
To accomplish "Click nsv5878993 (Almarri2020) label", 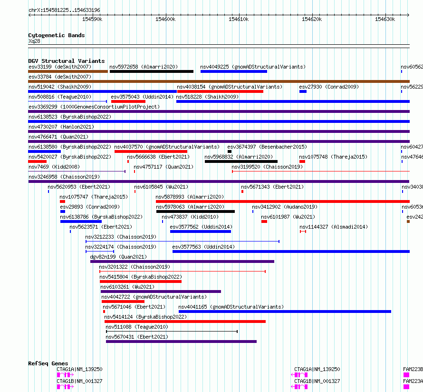I will point(190,197).
